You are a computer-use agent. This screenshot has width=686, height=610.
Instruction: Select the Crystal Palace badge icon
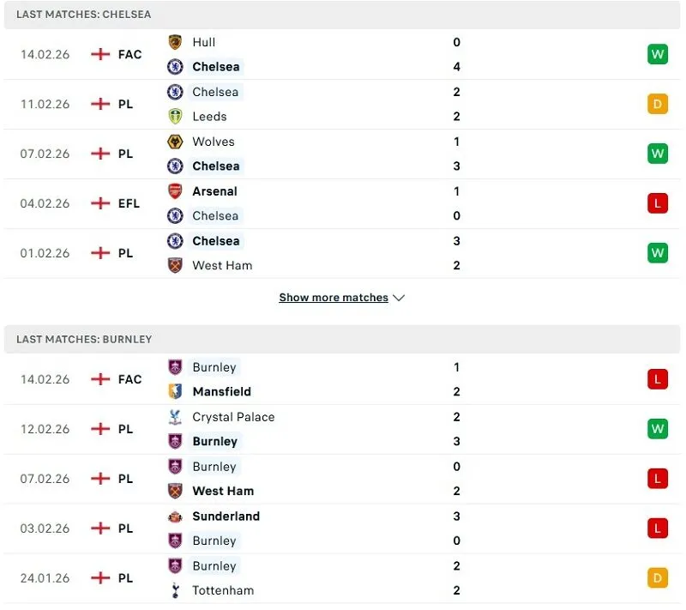click(176, 417)
